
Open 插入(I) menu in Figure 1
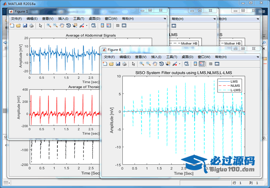63,19
